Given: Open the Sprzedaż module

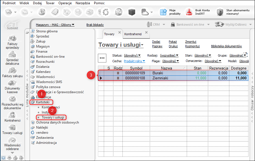Looking at the screenshot, I should pos(42,36).
